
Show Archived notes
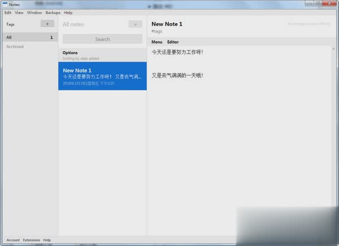coord(15,47)
